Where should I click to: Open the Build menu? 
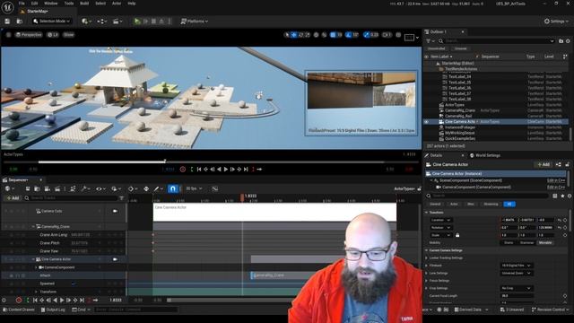pyautogui.click(x=84, y=4)
